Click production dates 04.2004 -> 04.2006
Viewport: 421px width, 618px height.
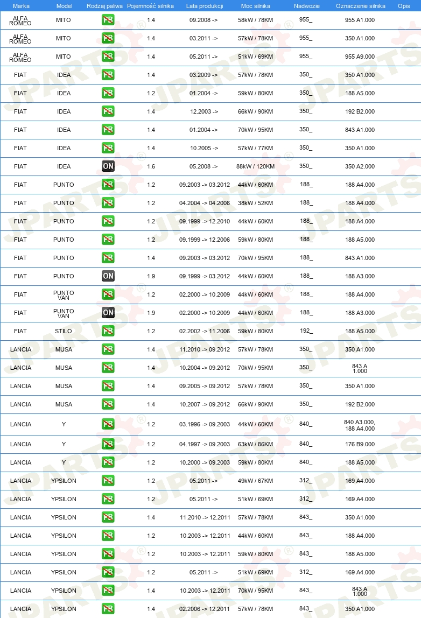[205, 203]
